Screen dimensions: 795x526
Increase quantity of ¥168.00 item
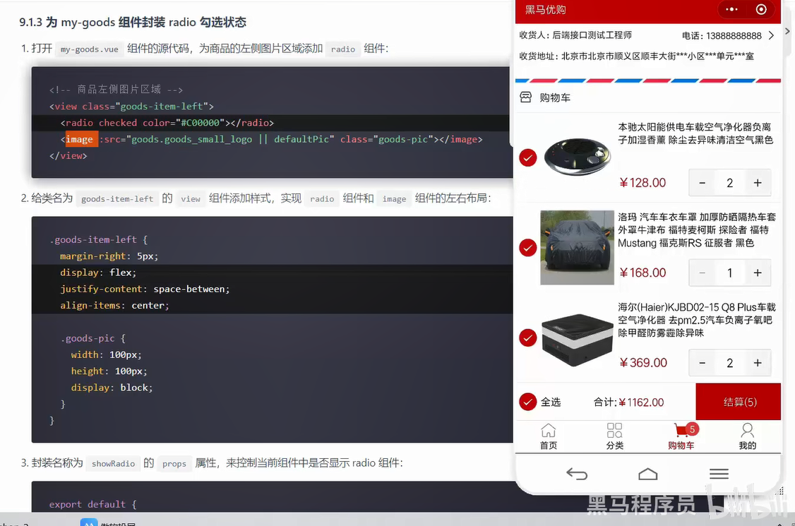click(758, 273)
